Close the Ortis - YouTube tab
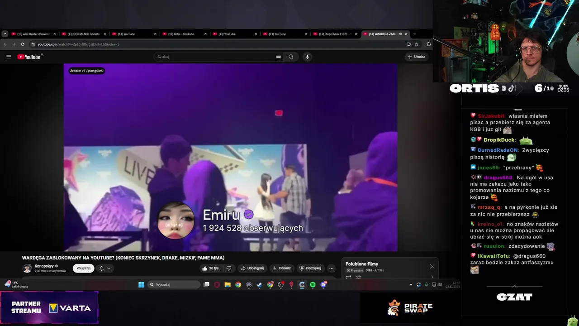579x326 pixels. [x=205, y=34]
